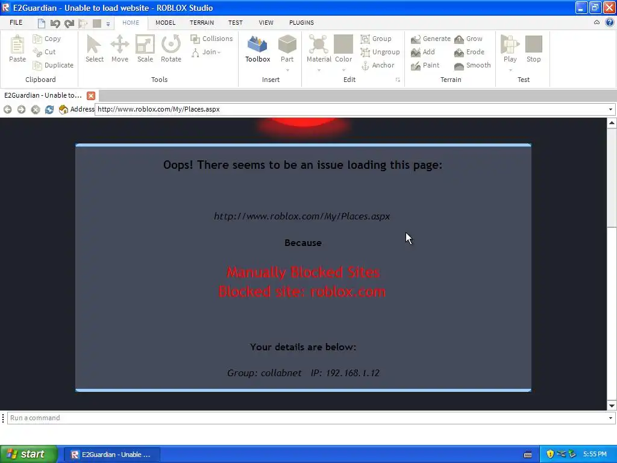
Task: Toggle the Collisions option
Action: pos(211,39)
